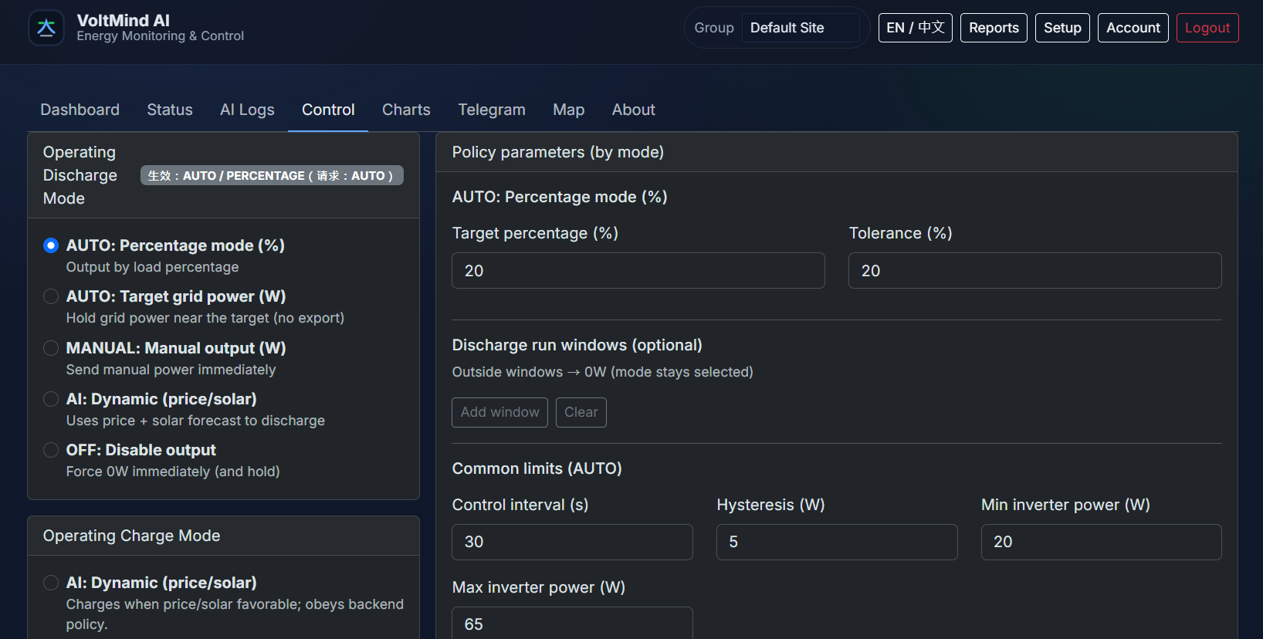Open the Setup page
Screen dimensions: 1263x639
pyautogui.click(x=1062, y=28)
